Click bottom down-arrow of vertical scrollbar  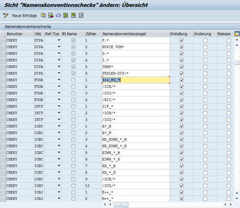(x=237, y=198)
